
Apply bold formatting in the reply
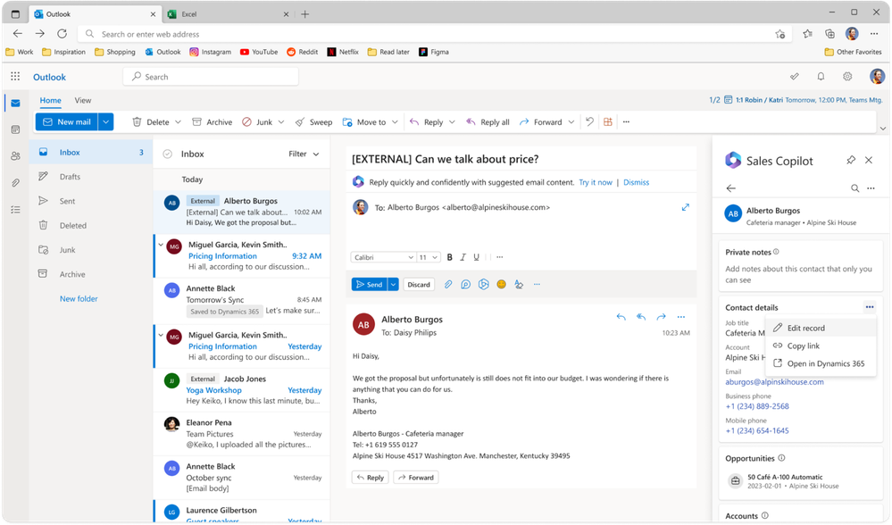pos(449,257)
